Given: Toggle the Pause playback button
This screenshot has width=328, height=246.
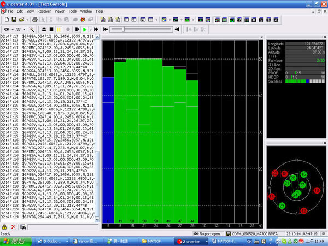Looking at the screenshot, I should 59,30.
